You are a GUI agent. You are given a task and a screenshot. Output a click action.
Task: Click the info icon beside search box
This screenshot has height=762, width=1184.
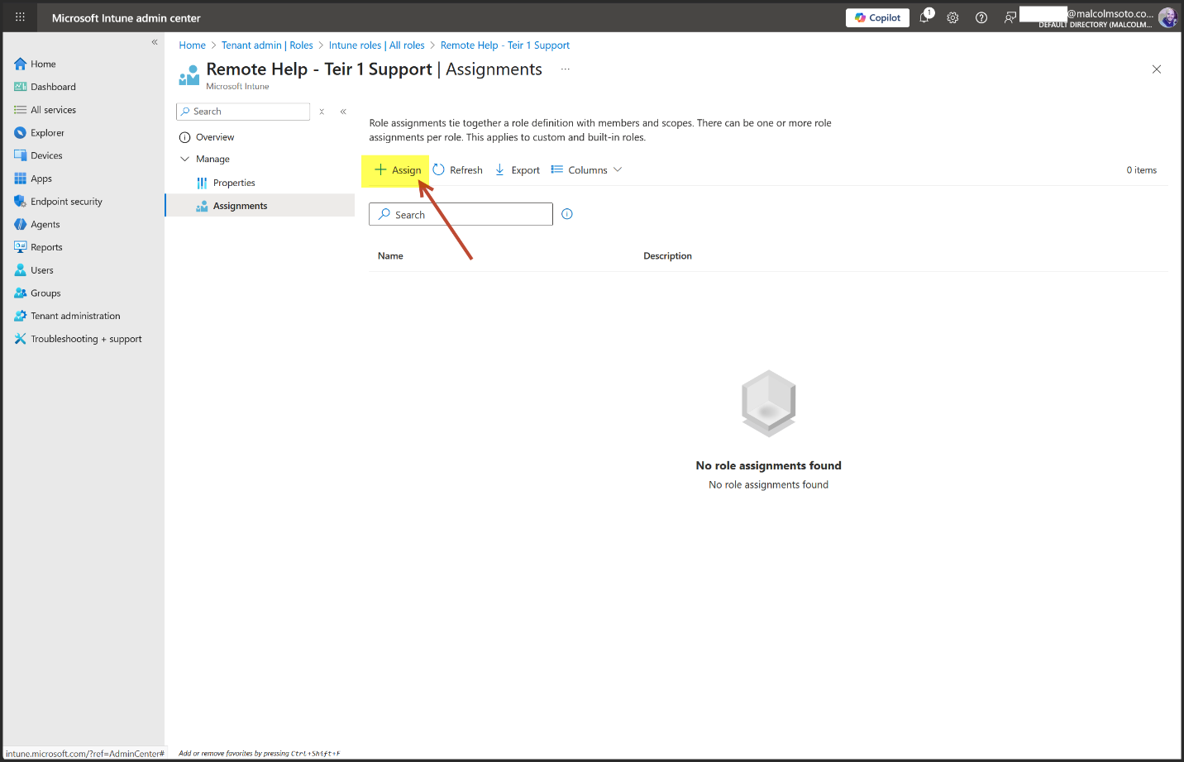tap(567, 214)
